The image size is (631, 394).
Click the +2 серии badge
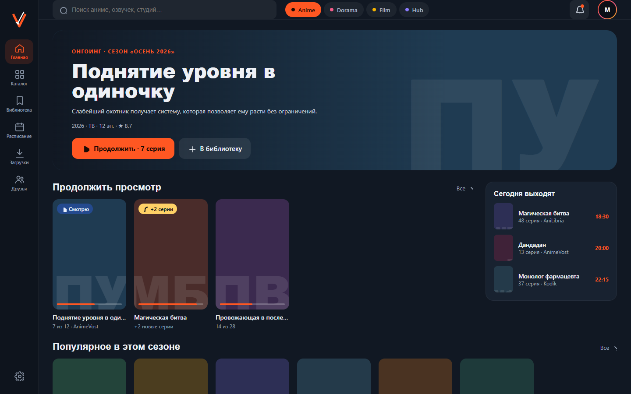coord(158,209)
